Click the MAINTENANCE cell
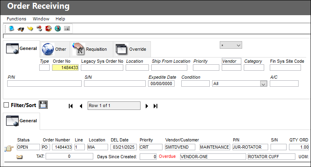This screenshot has width=311, height=167. (215, 147)
